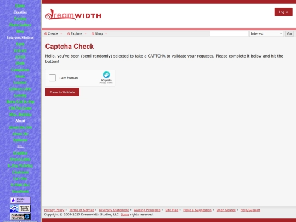Open the K-Pop Webring link
Screen dimensions: 296x222
20,166
